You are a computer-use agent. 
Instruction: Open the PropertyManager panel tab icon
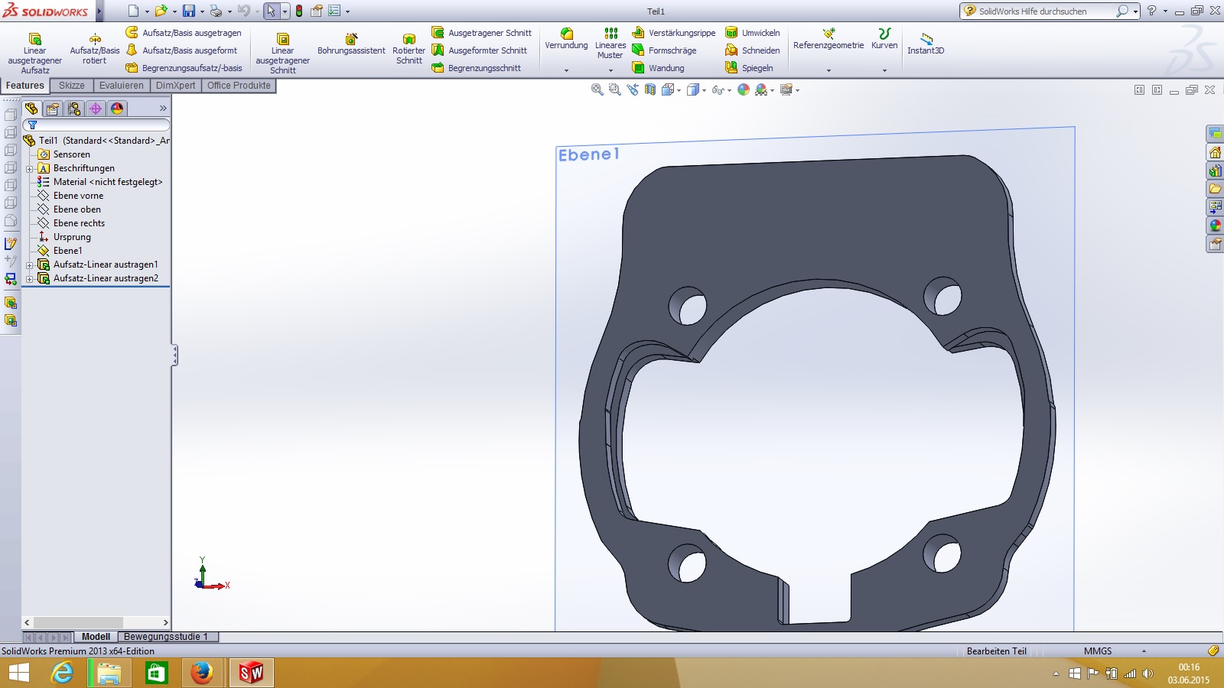[x=53, y=109]
